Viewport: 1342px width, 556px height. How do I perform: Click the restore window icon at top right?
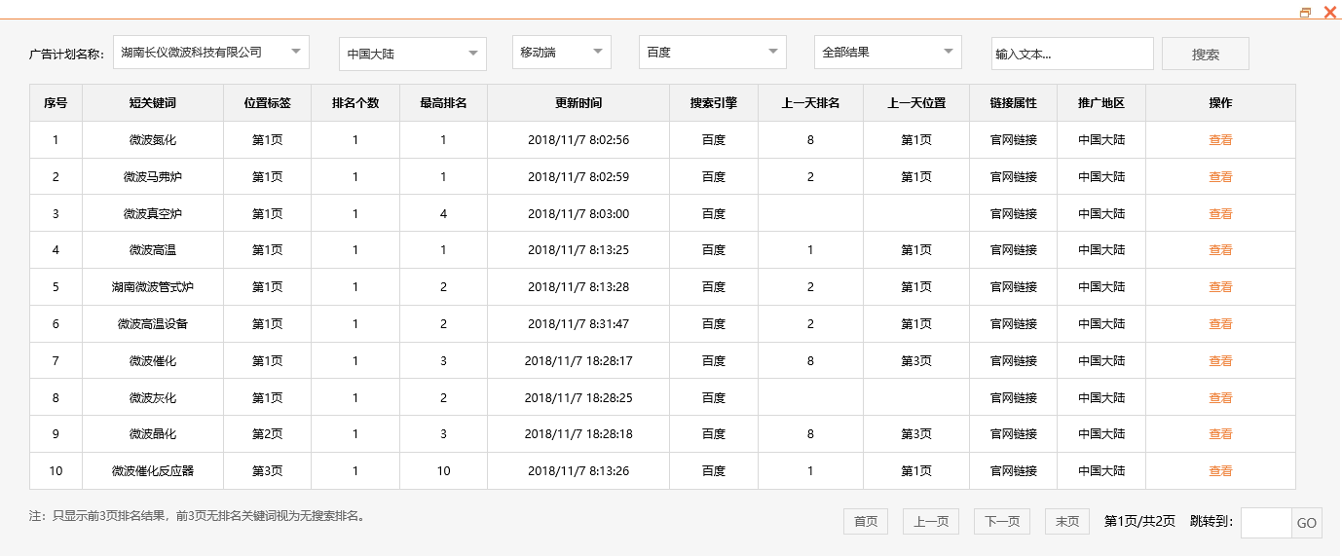1306,13
